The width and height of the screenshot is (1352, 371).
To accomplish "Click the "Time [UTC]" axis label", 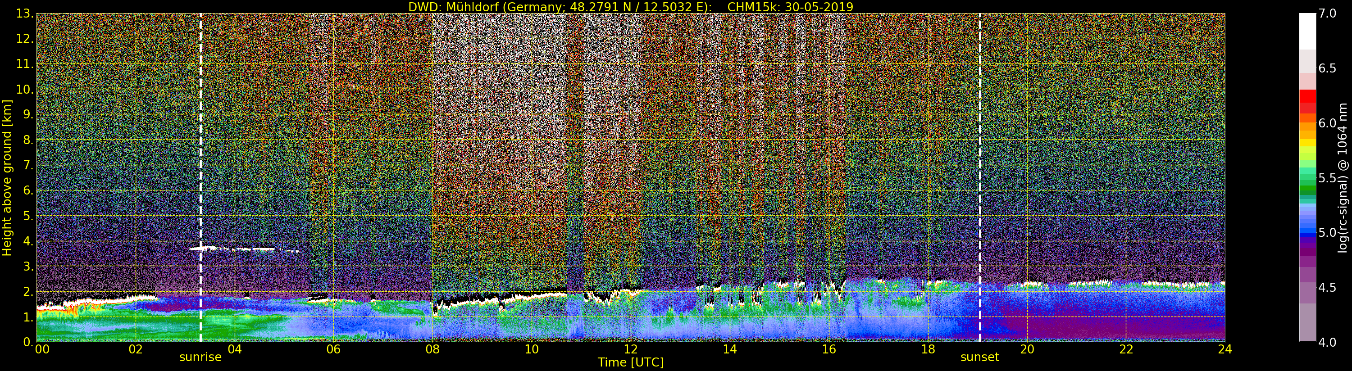I will [631, 362].
